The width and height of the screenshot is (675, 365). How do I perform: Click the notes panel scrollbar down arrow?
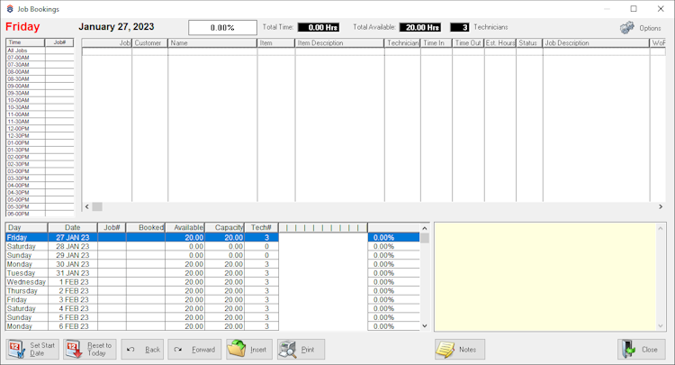(x=661, y=326)
